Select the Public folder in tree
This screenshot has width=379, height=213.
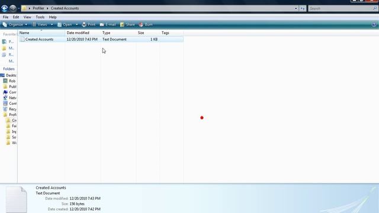click(9, 87)
